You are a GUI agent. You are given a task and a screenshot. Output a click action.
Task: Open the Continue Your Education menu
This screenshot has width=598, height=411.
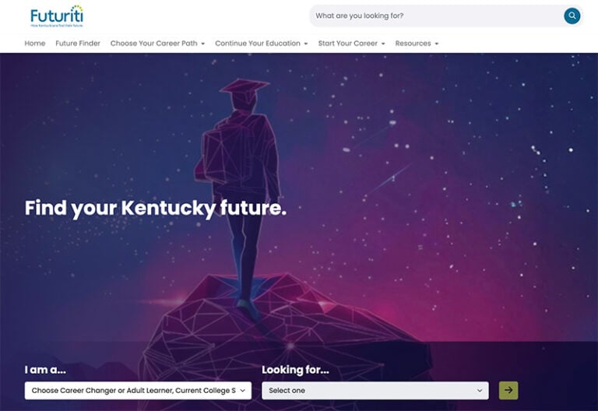(262, 44)
